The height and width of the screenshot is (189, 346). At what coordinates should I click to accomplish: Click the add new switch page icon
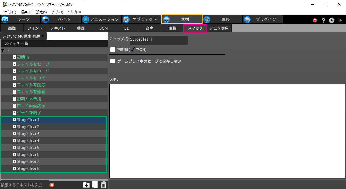coord(95,185)
